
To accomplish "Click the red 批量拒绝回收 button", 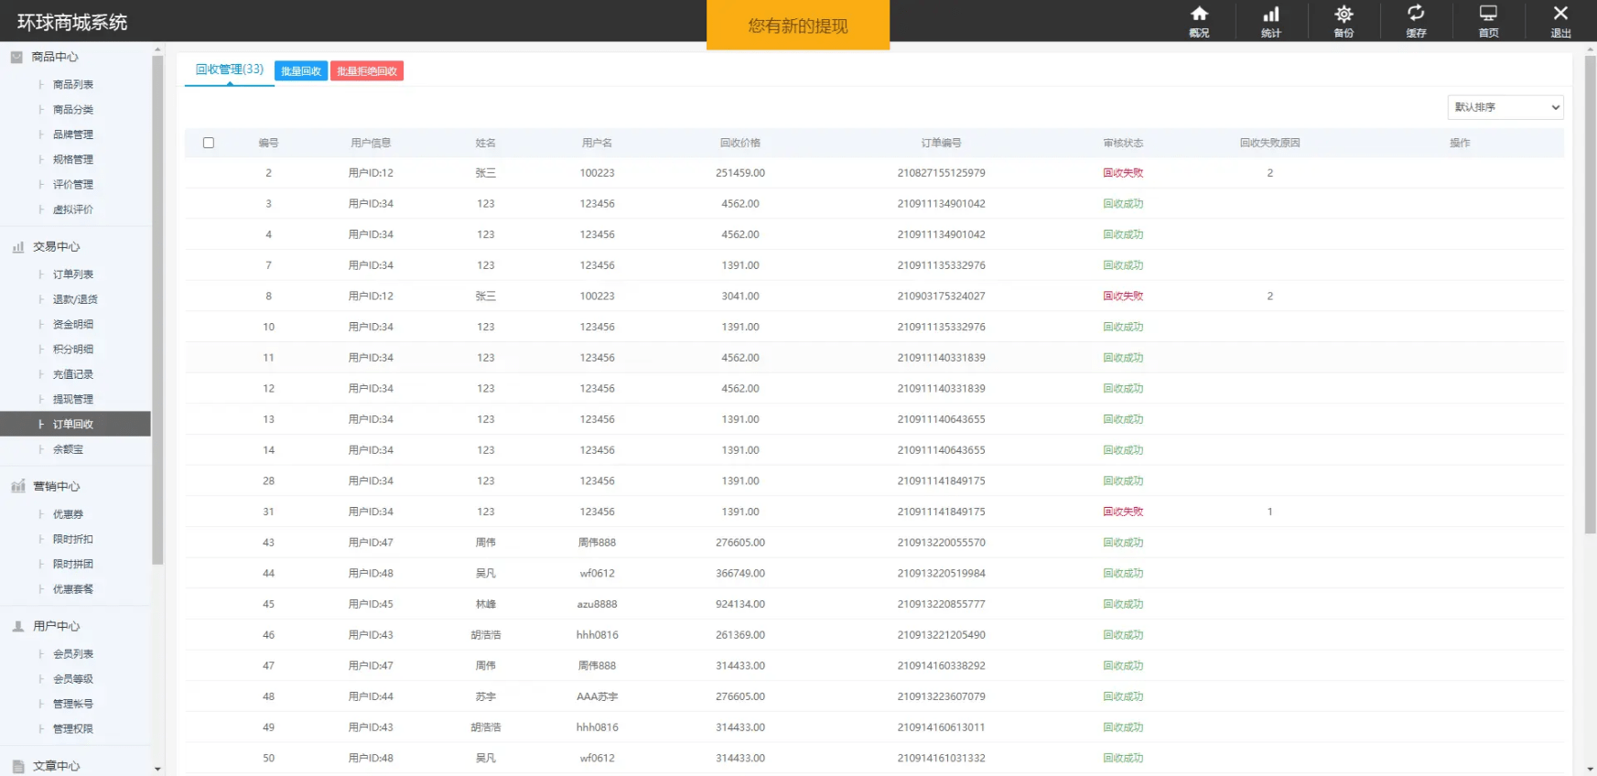I will click(x=367, y=71).
